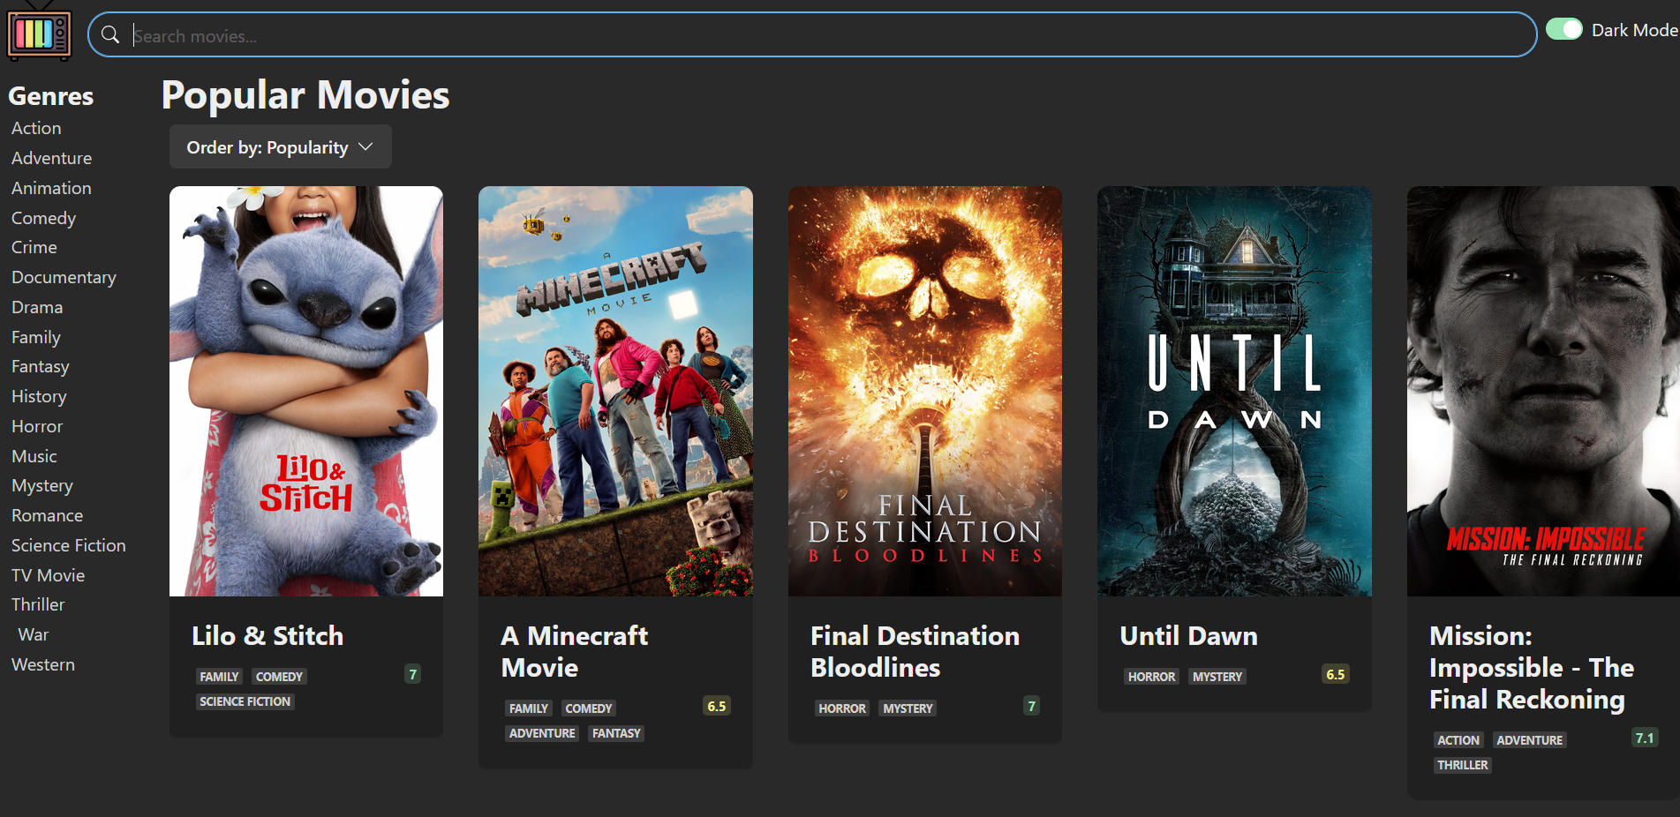Click the Genres sidebar heading
1680x817 pixels.
[51, 95]
